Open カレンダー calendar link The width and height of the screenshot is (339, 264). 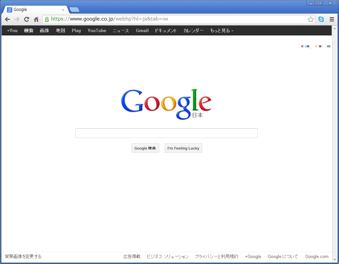(193, 30)
